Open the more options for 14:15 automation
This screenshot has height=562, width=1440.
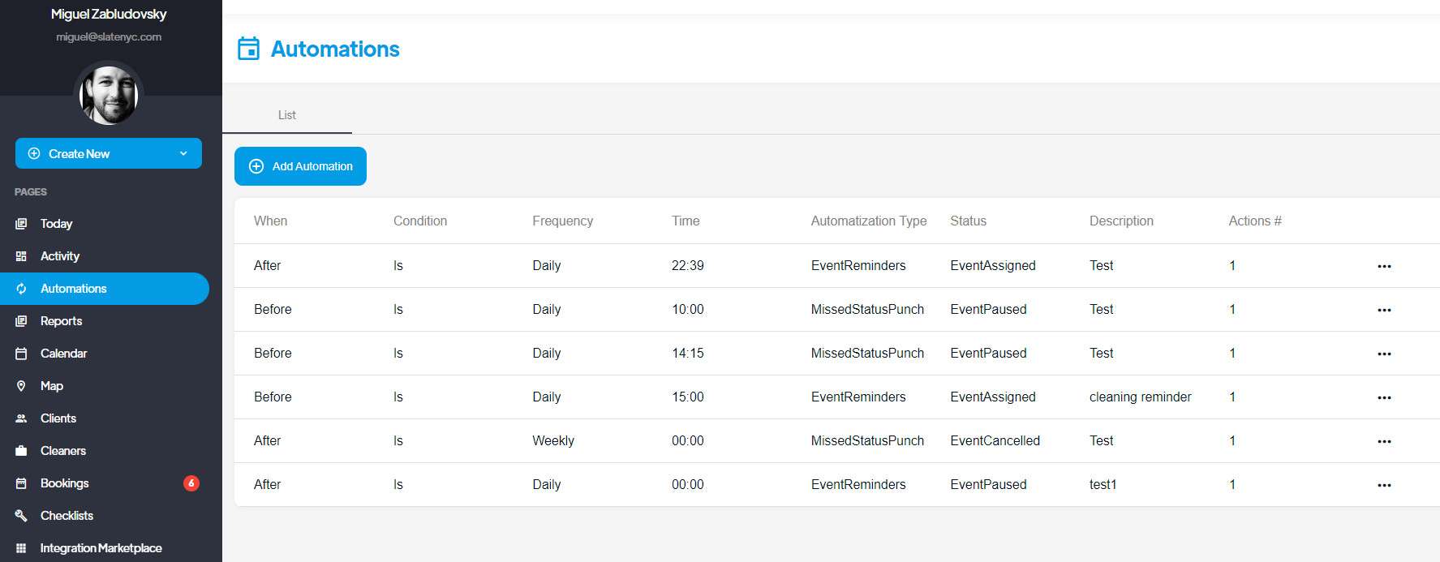point(1384,354)
